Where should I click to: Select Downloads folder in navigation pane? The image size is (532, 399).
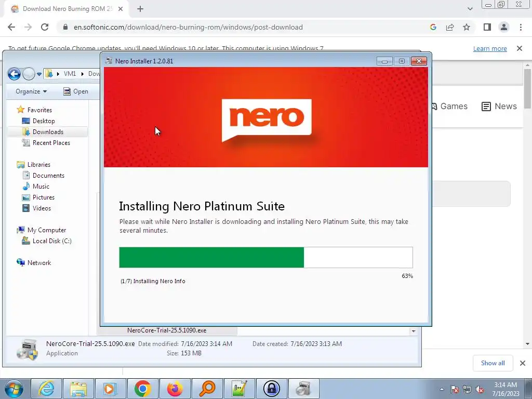(48, 131)
